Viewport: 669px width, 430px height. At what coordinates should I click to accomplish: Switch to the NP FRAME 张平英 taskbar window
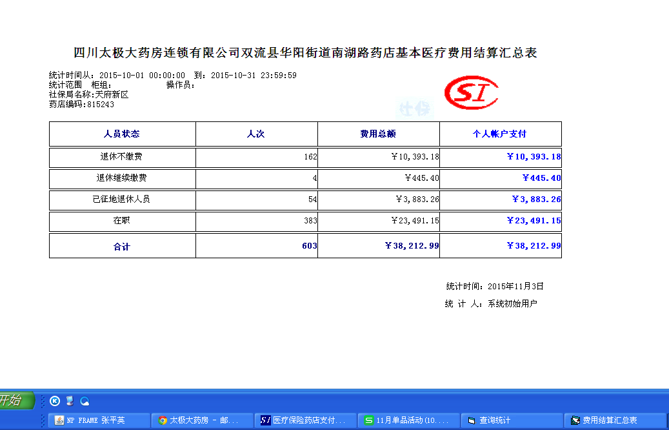tap(99, 420)
